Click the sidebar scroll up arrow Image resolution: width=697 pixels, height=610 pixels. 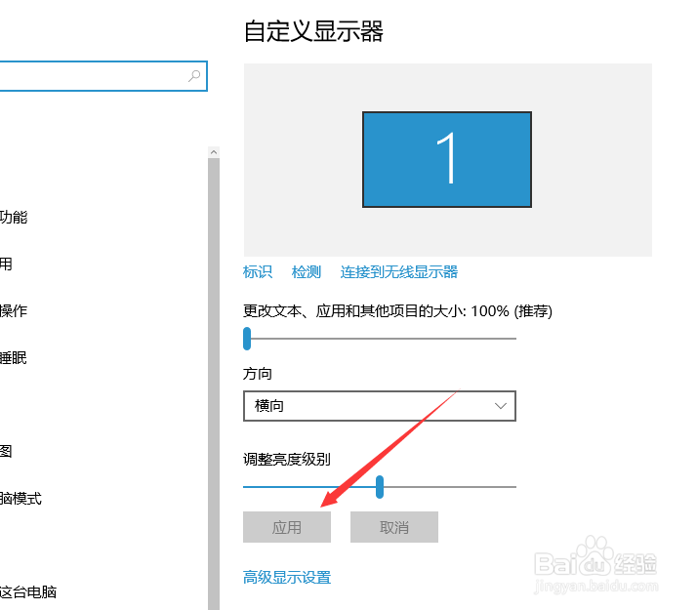(214, 152)
